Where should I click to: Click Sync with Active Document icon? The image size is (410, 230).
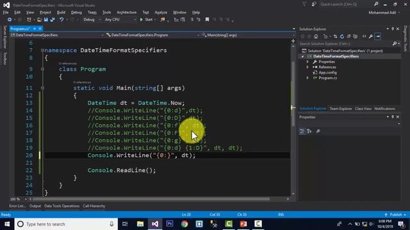[335, 36]
